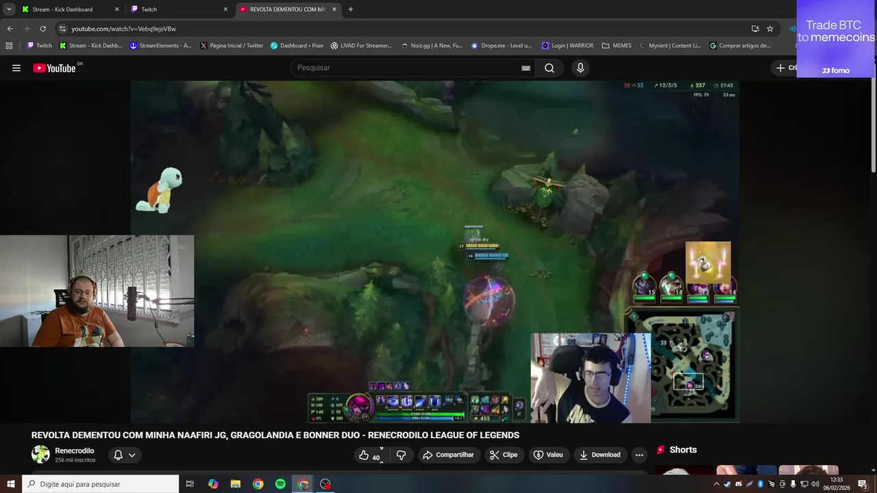Click the Valeu button
The width and height of the screenshot is (877, 493).
point(548,455)
